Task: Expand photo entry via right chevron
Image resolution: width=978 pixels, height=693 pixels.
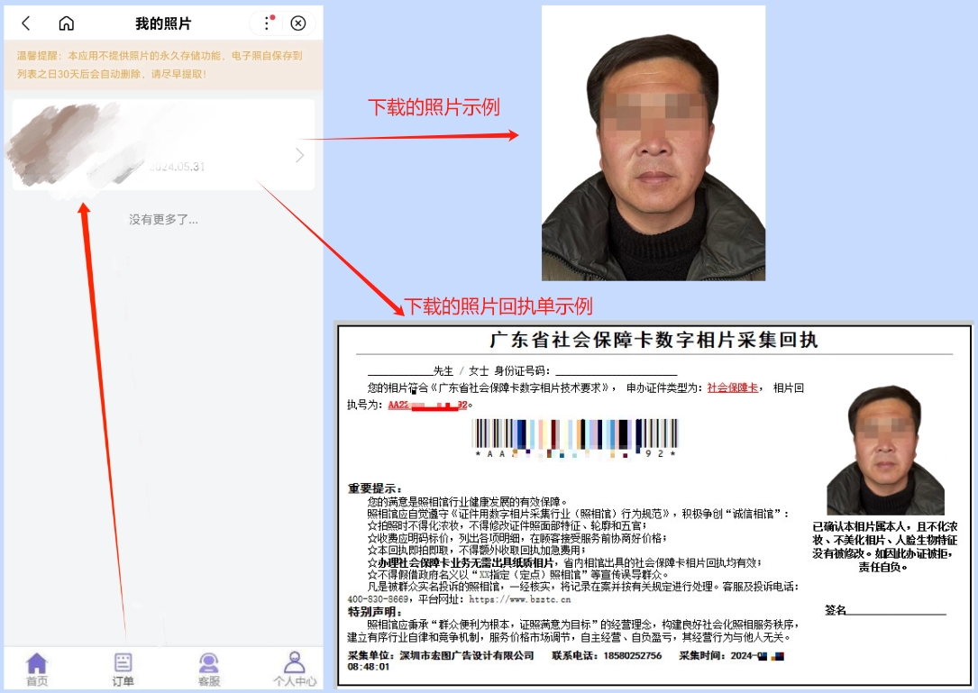Action: pos(300,156)
